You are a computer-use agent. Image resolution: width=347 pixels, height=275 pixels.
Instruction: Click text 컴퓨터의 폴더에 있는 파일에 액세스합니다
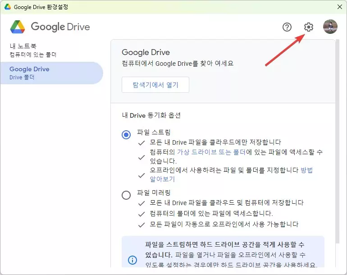(x=211, y=213)
